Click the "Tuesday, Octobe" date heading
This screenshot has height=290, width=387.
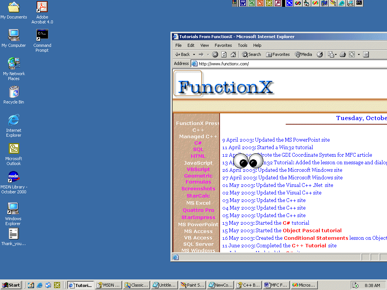click(362, 118)
